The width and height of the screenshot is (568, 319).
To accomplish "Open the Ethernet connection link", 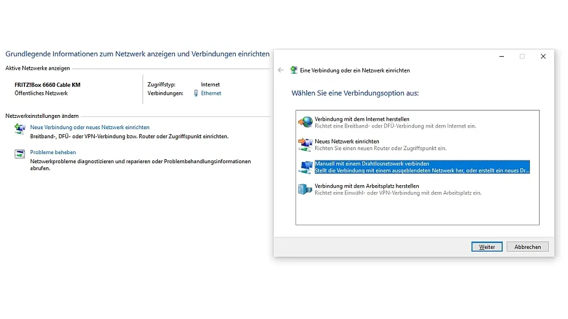I will (211, 93).
